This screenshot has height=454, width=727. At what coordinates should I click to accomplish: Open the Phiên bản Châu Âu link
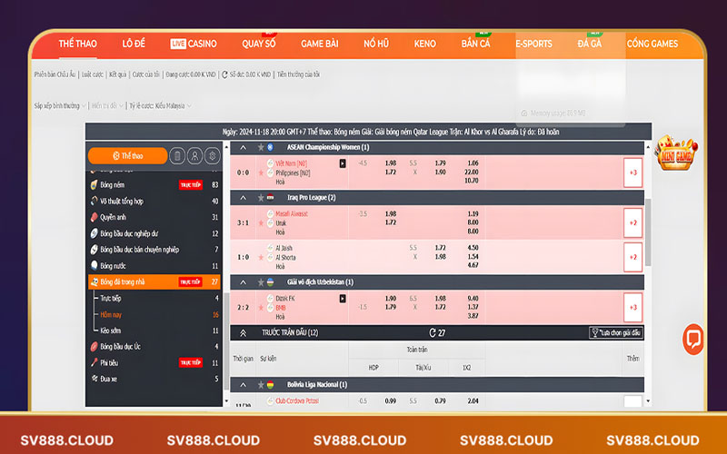55,74
